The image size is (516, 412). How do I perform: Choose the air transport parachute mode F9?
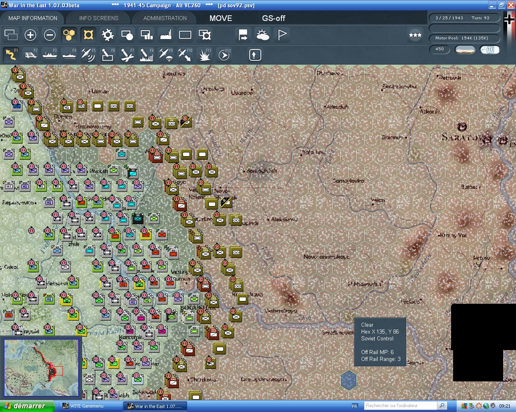166,55
